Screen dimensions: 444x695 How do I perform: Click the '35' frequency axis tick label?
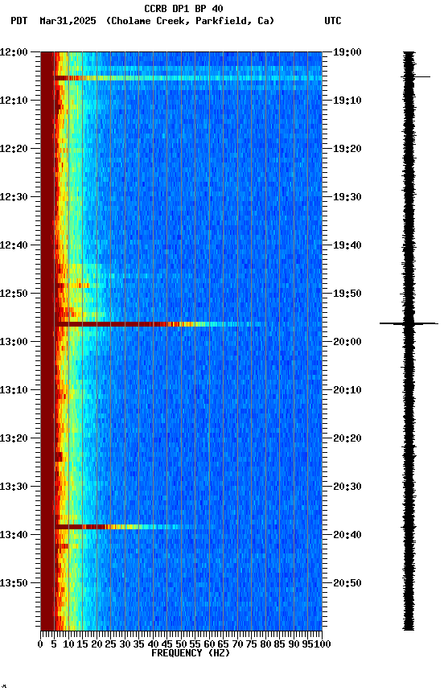138,644
